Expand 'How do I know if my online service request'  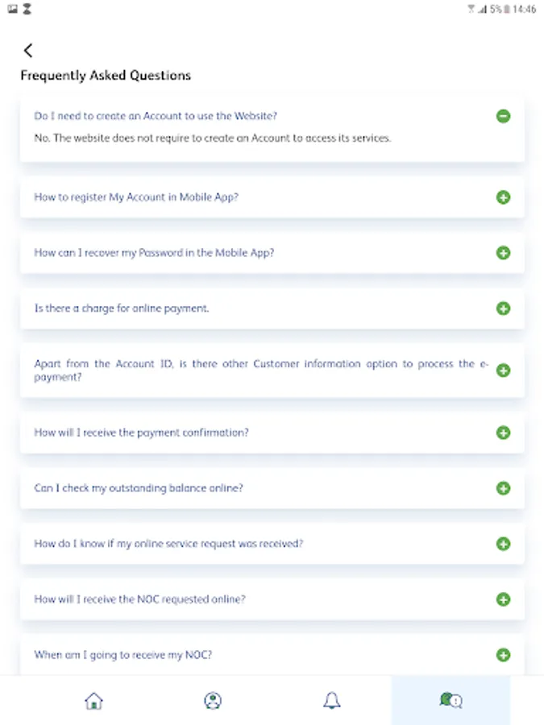(x=504, y=544)
